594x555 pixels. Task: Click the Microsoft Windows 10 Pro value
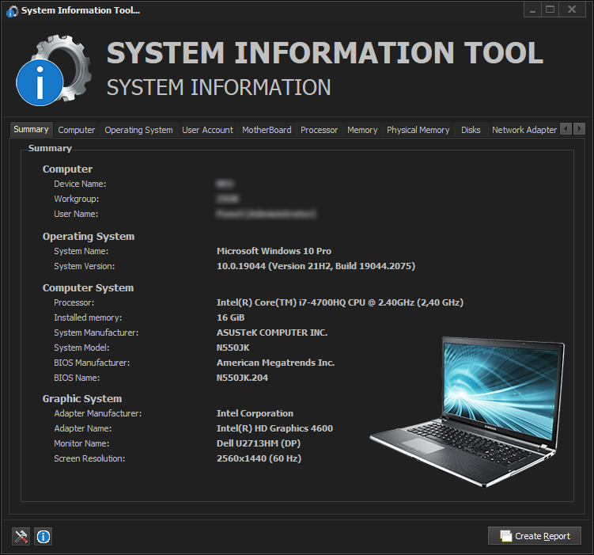coord(274,251)
